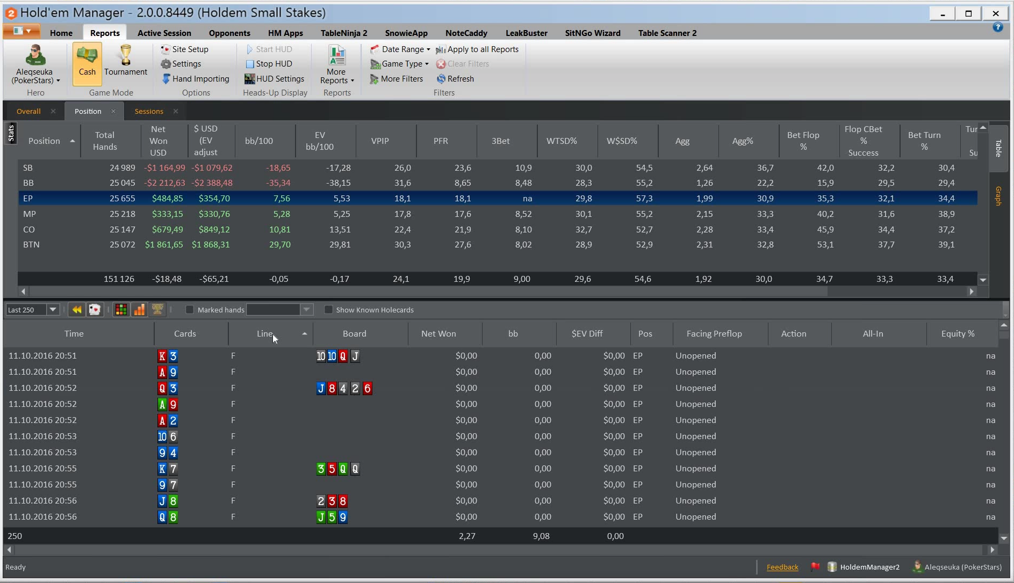Image resolution: width=1014 pixels, height=583 pixels.
Task: Toggle the Stats side panel
Action: point(11,133)
